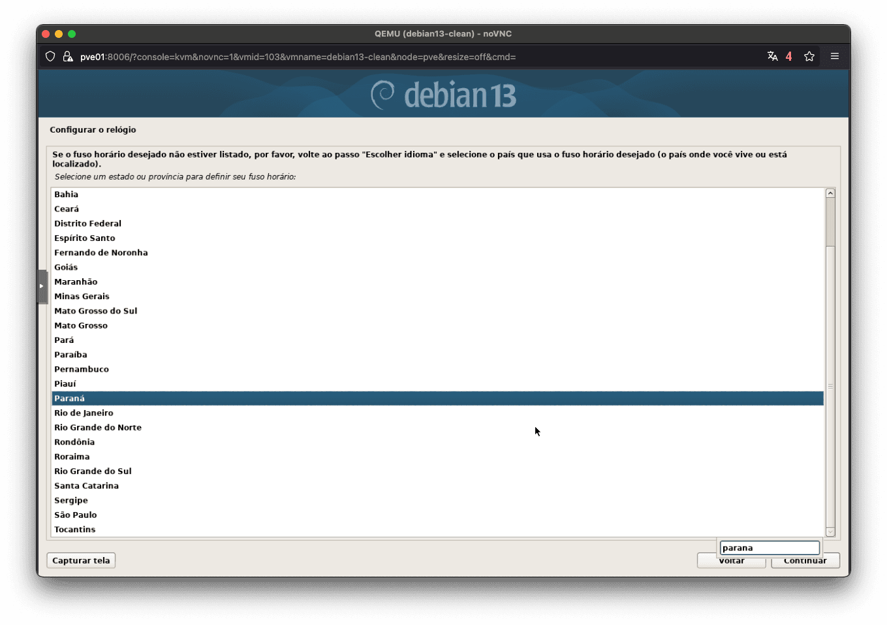This screenshot has width=887, height=625.
Task: Choose Santa Catarina
Action: 437,486
